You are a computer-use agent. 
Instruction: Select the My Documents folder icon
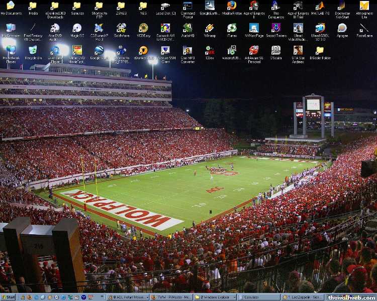(11, 6)
